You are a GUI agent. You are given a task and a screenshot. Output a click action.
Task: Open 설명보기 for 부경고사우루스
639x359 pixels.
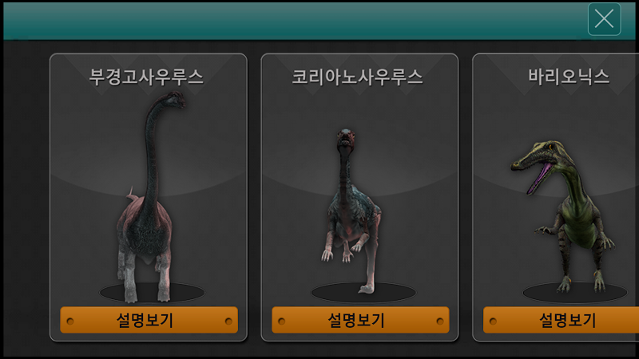149,320
